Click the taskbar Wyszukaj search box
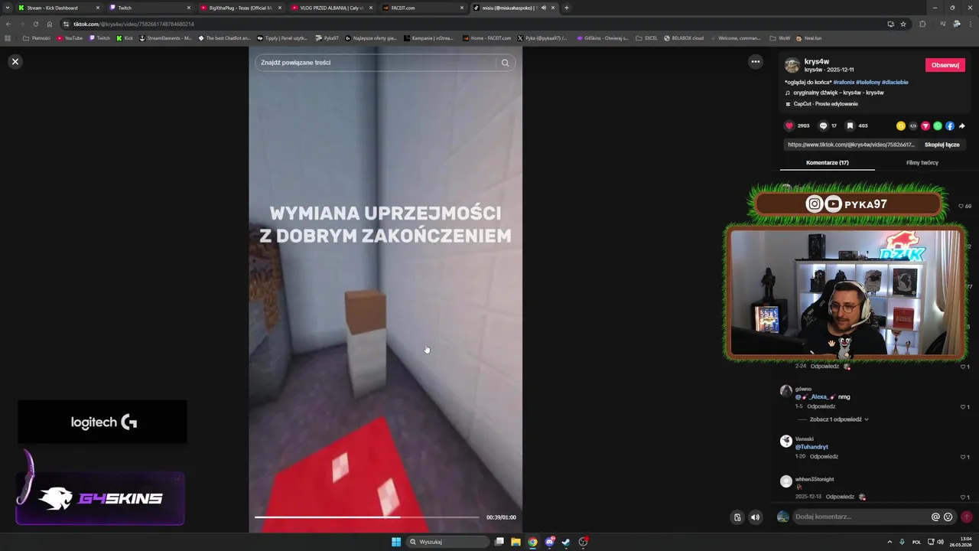The image size is (979, 551). click(447, 542)
